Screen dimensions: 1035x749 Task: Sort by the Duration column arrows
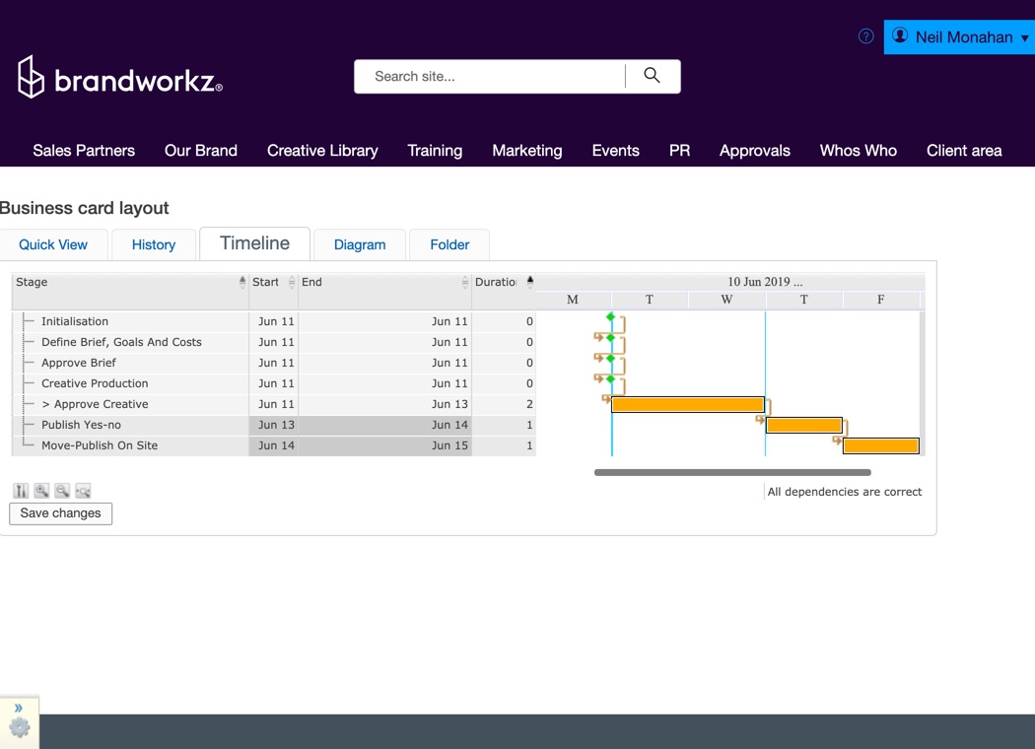(529, 282)
